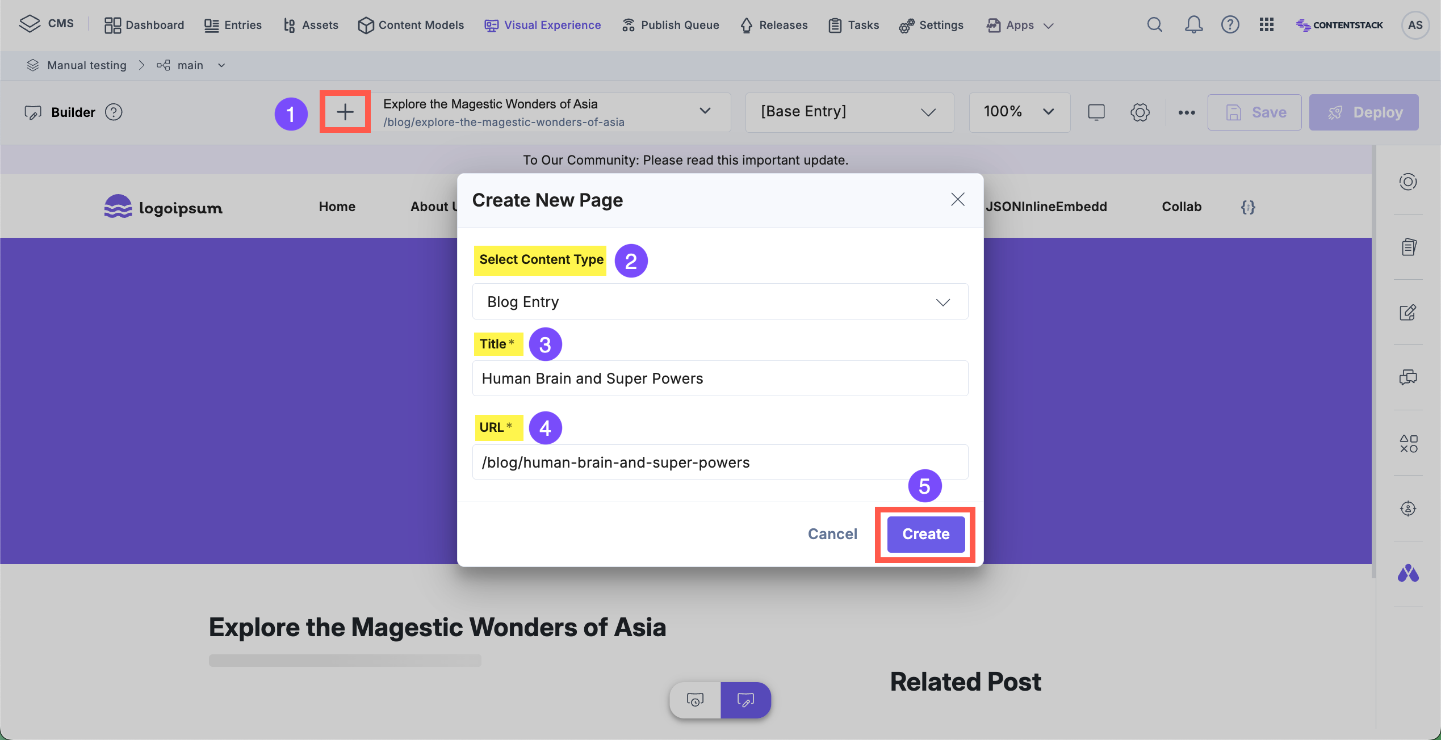The height and width of the screenshot is (740, 1441).
Task: Open the edit pencil icon in sidebar
Action: tap(1408, 312)
